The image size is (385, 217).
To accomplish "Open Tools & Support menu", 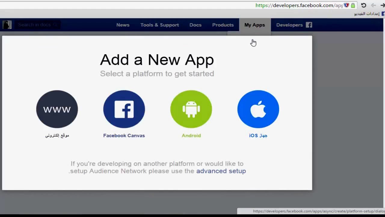I will tap(160, 25).
